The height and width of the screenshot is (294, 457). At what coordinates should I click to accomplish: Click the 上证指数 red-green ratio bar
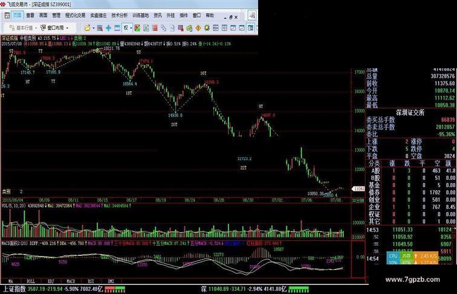115,289
